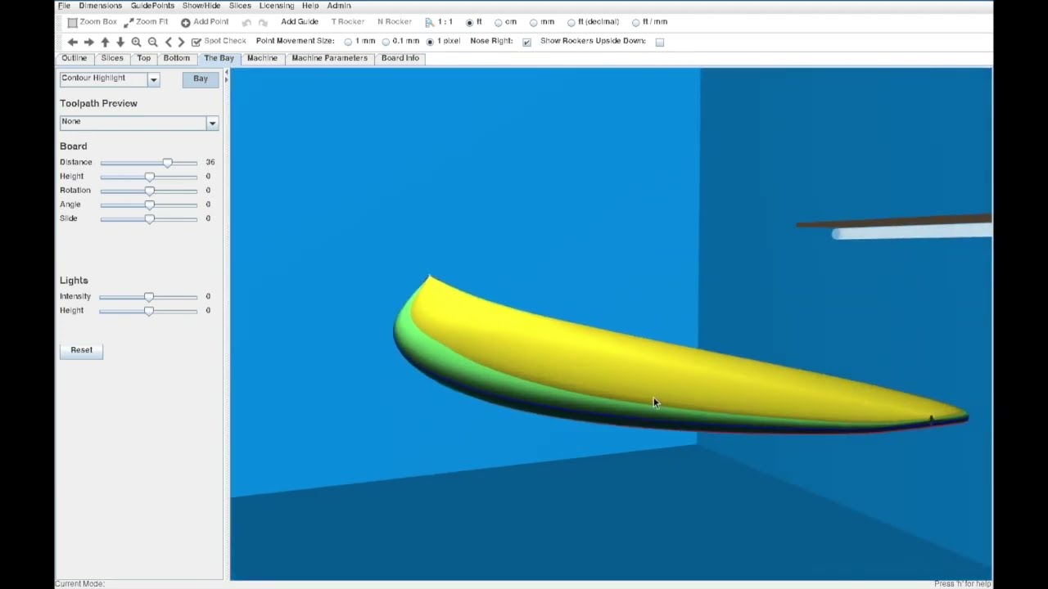This screenshot has height=589, width=1048.
Task: Click the left arrow move icon
Action: click(x=73, y=42)
